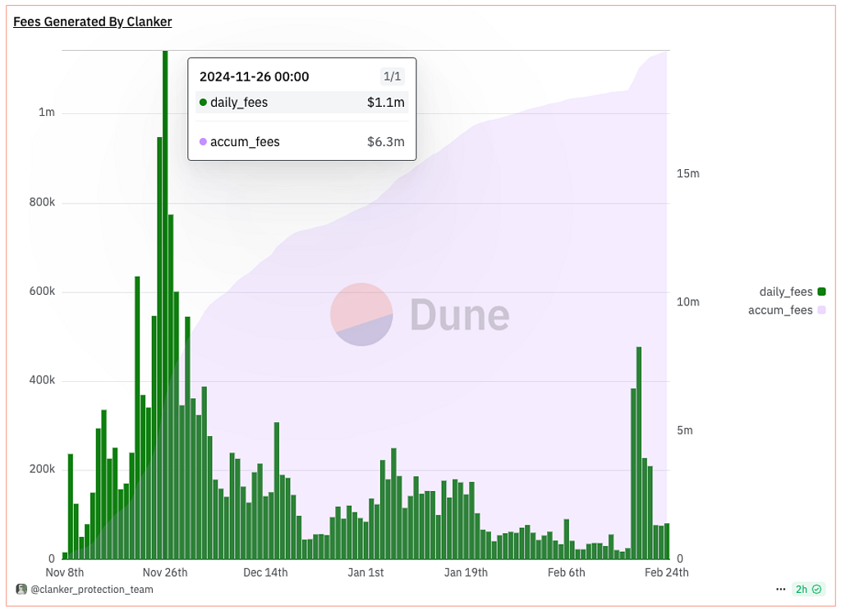
Task: Click the 15m right axis label
Action: (x=688, y=174)
